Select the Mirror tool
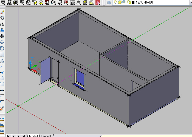 tap(2, 24)
